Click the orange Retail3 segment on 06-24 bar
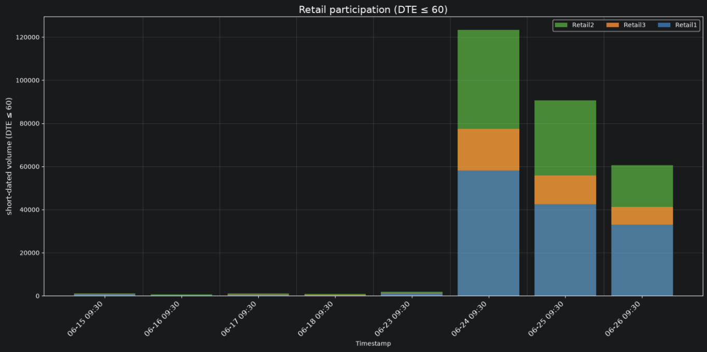Viewport: 707px width, 352px height. click(488, 150)
